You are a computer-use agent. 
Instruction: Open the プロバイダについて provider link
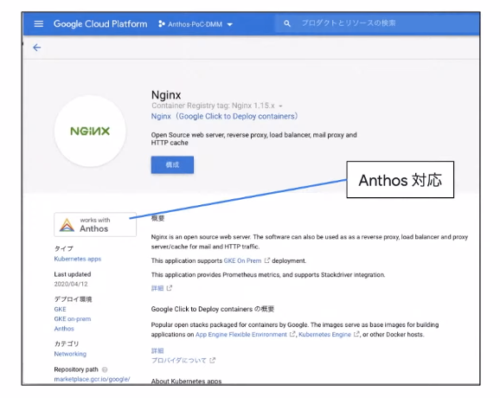[x=178, y=361]
